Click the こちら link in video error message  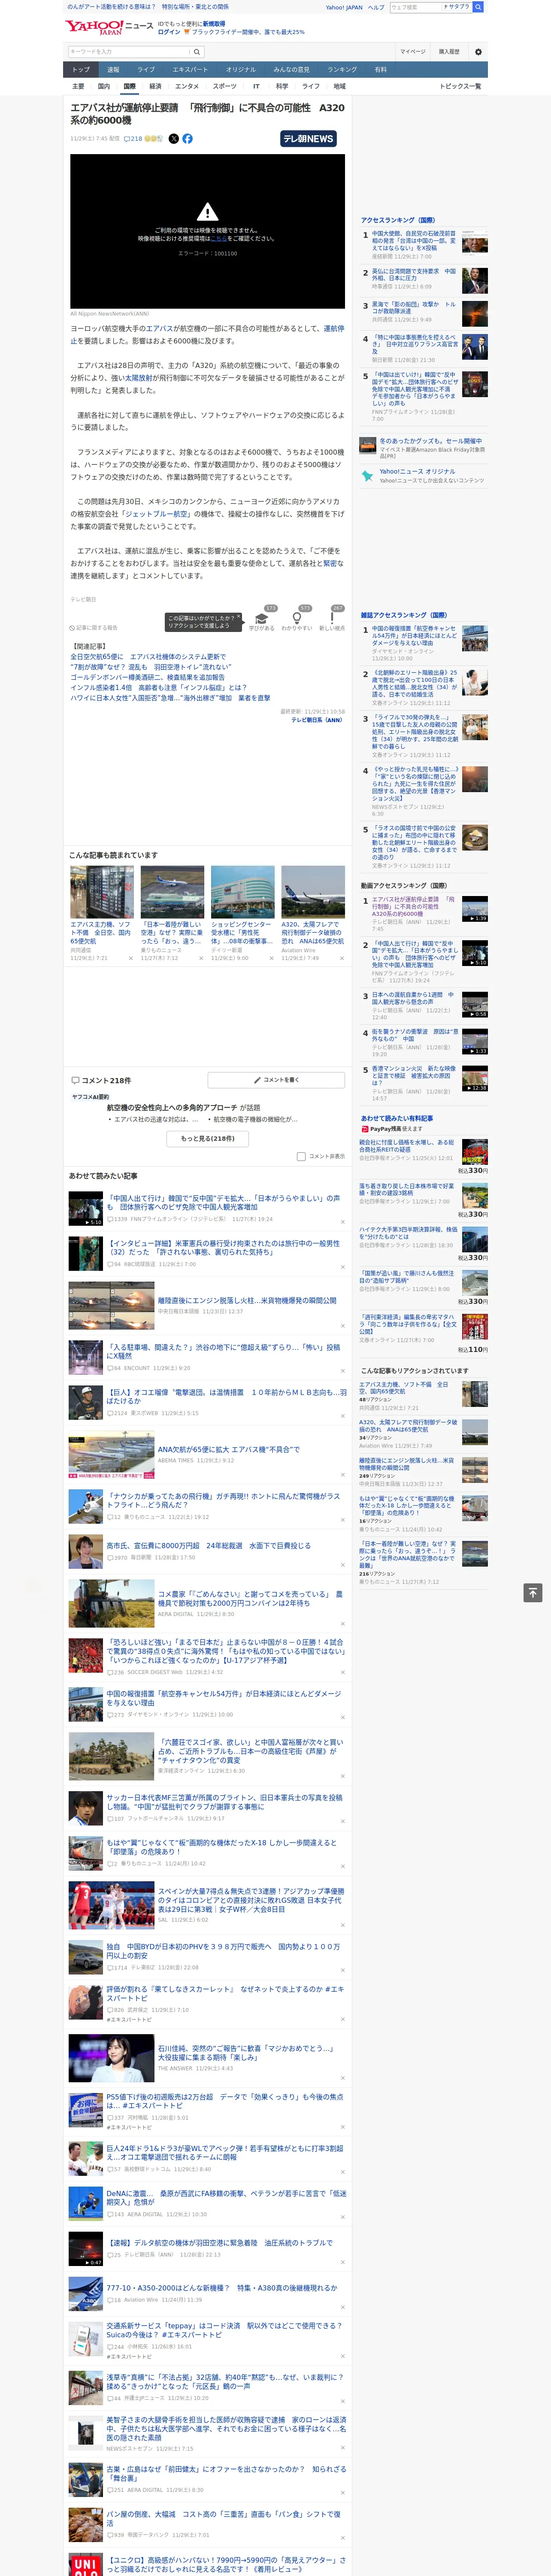(218, 239)
